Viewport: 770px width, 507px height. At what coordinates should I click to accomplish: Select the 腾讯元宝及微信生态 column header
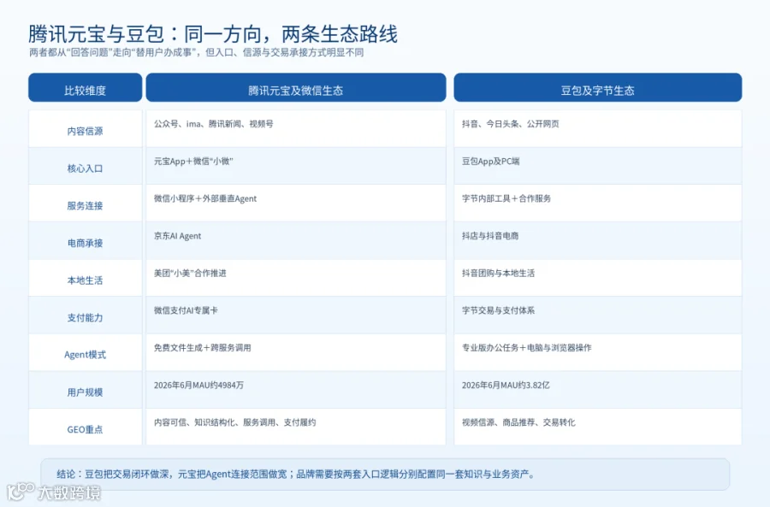click(296, 87)
